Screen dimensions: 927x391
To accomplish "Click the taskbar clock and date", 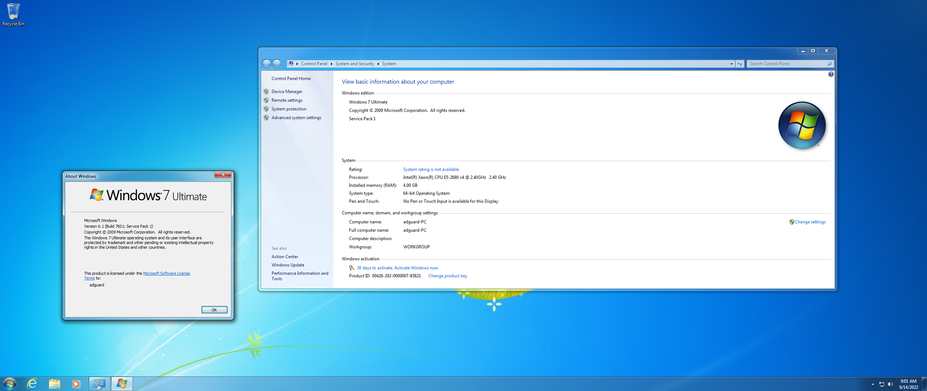I will [909, 384].
